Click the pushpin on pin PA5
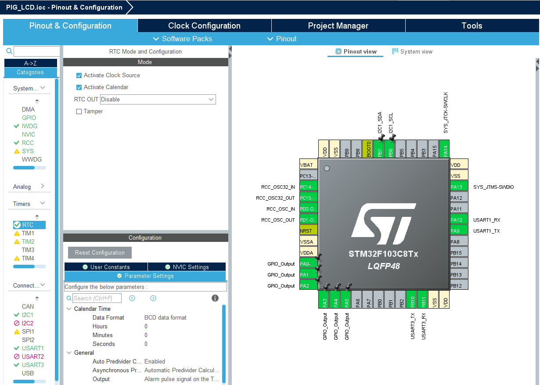The image size is (540, 385). click(x=349, y=287)
